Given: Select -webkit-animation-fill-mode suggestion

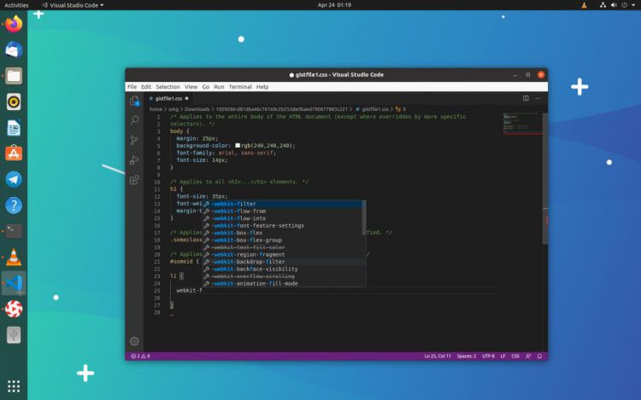Looking at the screenshot, I should click(282, 283).
